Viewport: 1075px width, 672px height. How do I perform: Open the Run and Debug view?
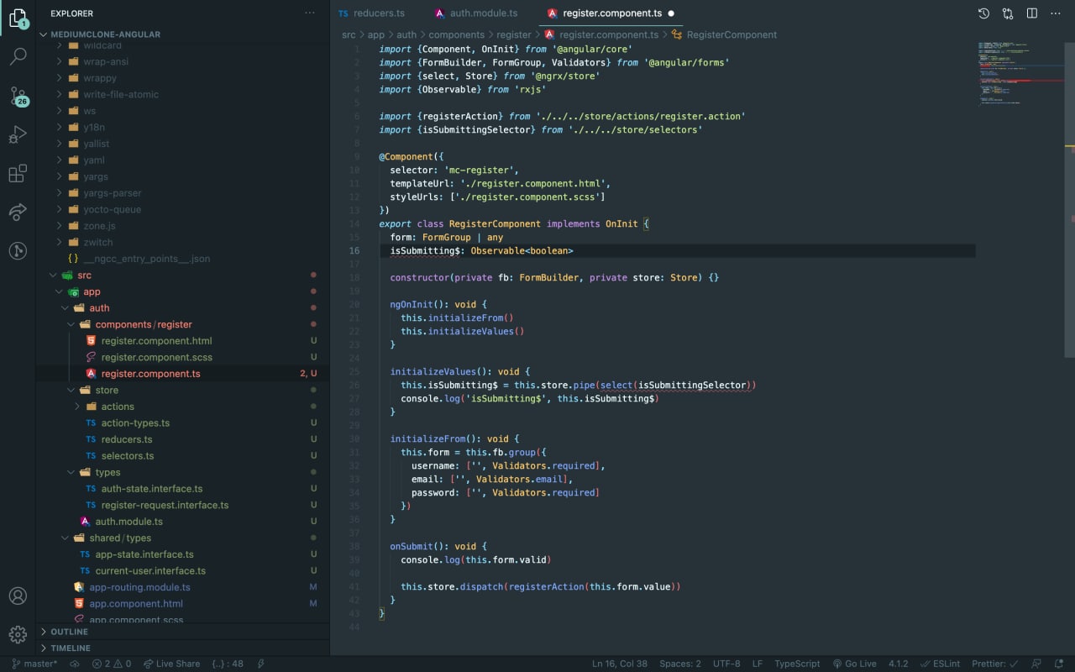[x=18, y=134]
